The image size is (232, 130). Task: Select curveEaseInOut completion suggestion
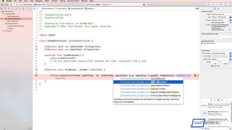[148, 86]
